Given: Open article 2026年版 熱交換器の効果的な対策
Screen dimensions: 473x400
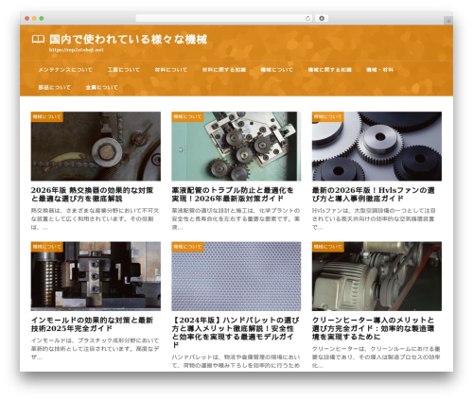Looking at the screenshot, I should coord(92,194).
